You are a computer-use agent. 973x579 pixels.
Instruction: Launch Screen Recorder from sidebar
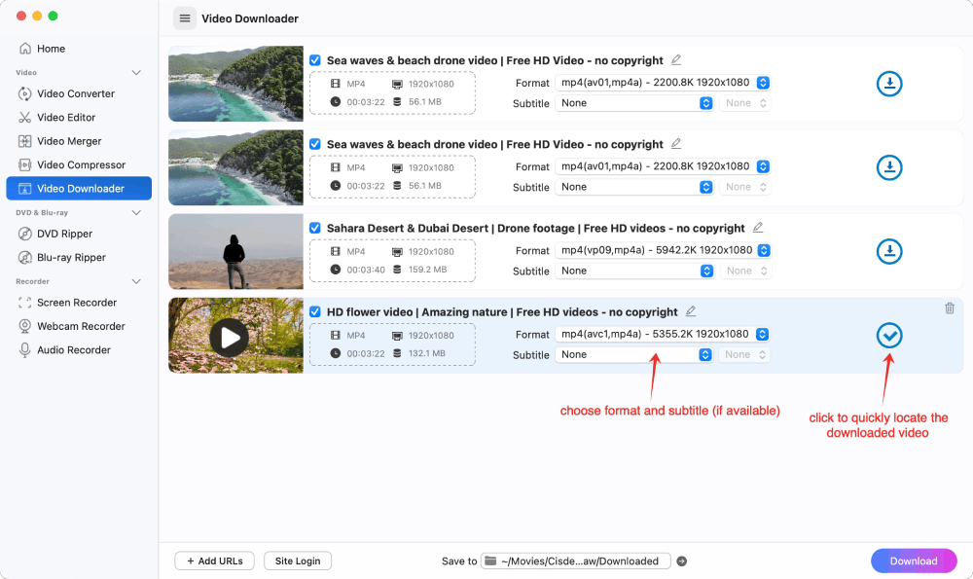tap(79, 303)
